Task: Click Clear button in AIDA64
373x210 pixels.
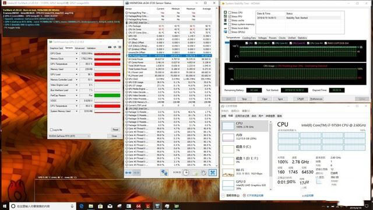Action: click(265, 99)
